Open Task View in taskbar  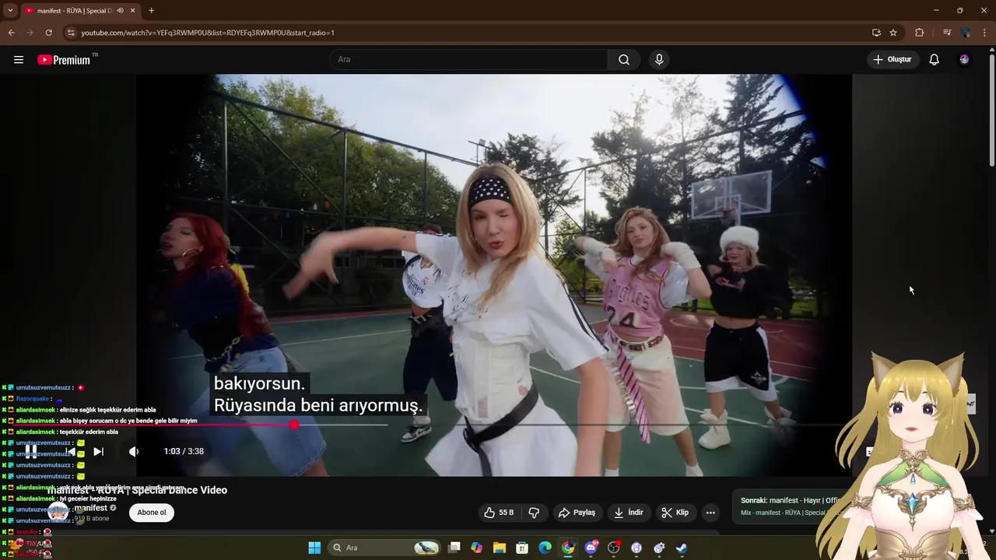pyautogui.click(x=454, y=548)
